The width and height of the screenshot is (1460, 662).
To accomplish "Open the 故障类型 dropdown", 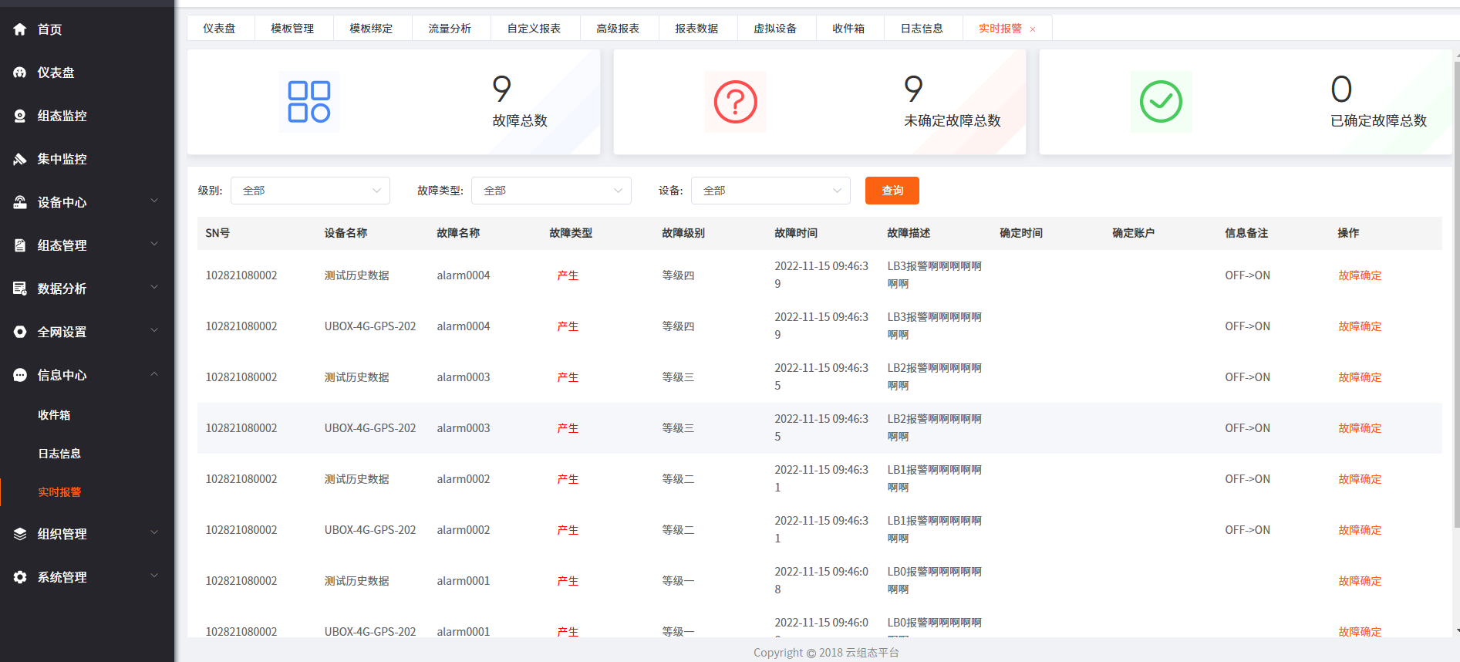I will tap(551, 191).
